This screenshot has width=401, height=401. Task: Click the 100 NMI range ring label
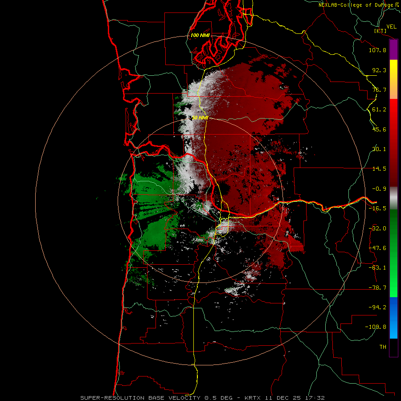(x=200, y=35)
